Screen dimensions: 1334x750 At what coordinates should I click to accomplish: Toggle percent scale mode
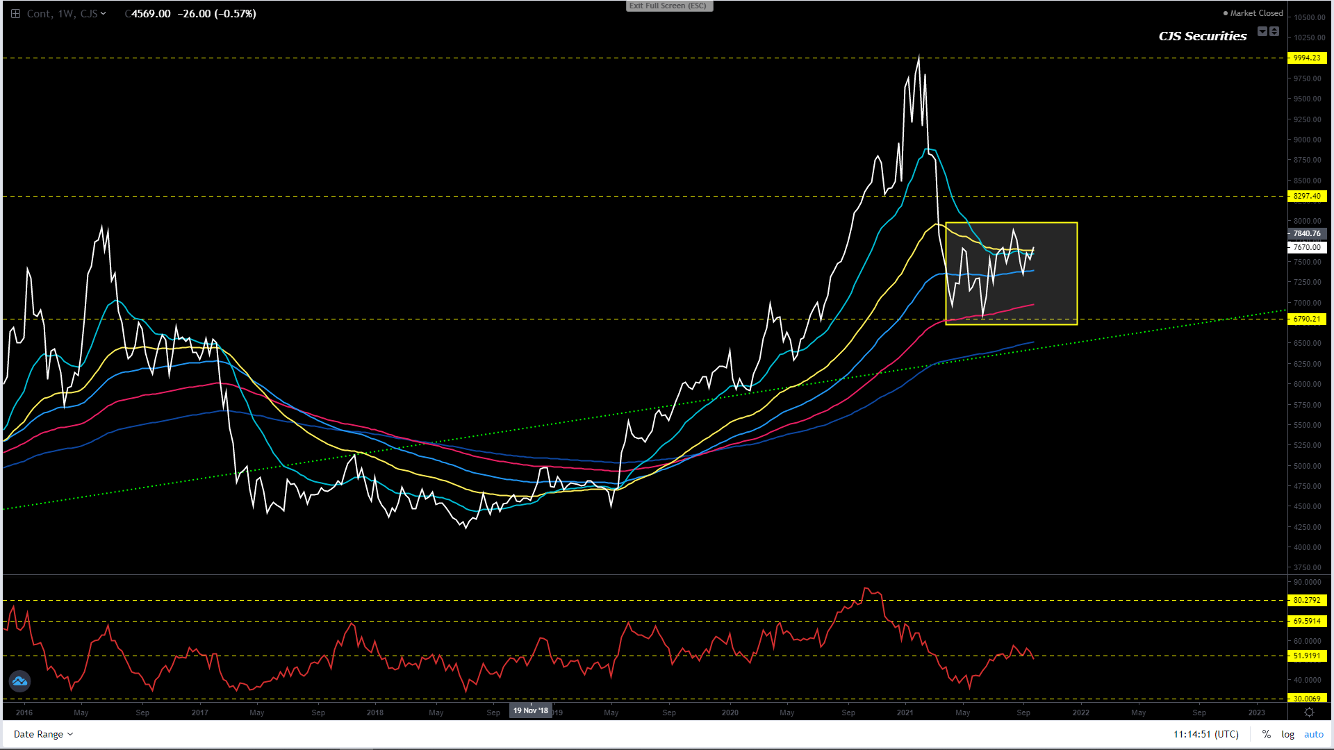coord(1267,734)
